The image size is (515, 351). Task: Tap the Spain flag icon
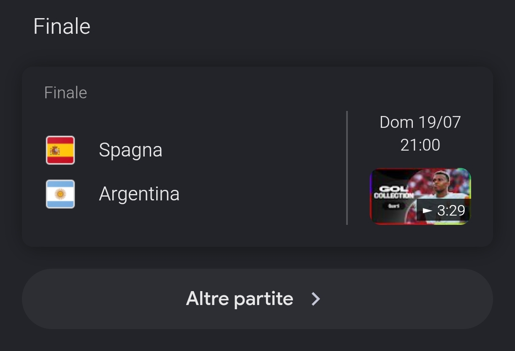tap(60, 150)
